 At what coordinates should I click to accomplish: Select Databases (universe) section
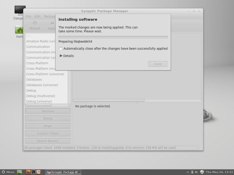(x=42, y=85)
